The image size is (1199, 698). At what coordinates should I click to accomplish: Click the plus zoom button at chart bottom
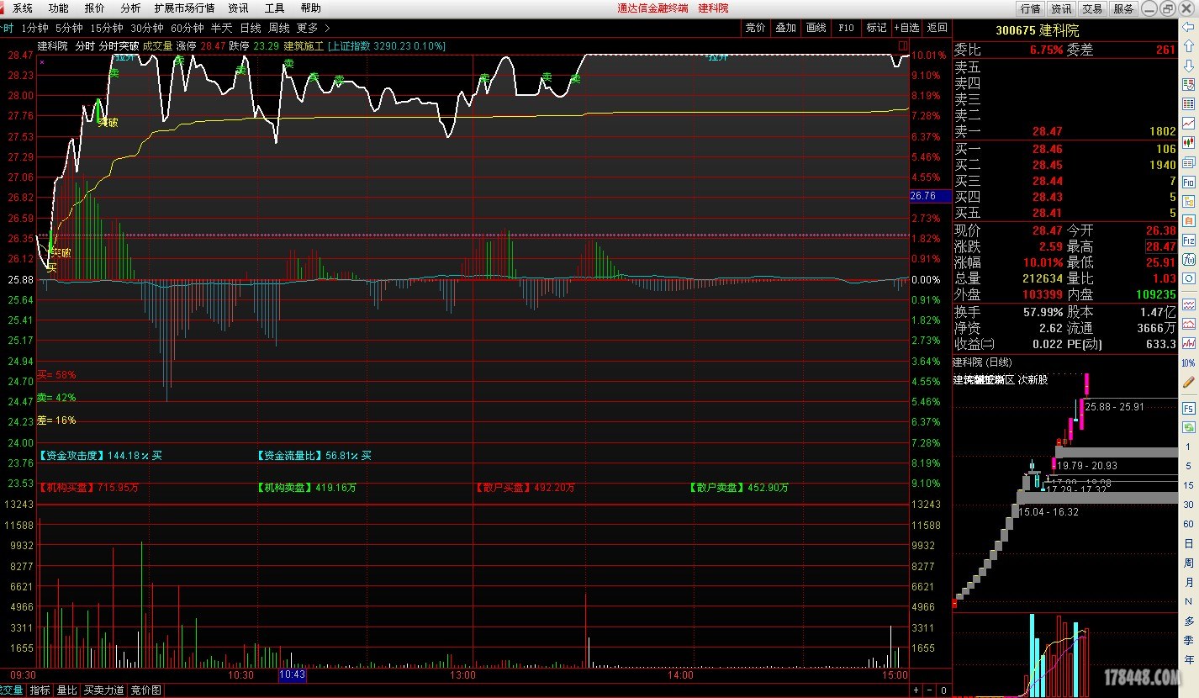coord(916,690)
